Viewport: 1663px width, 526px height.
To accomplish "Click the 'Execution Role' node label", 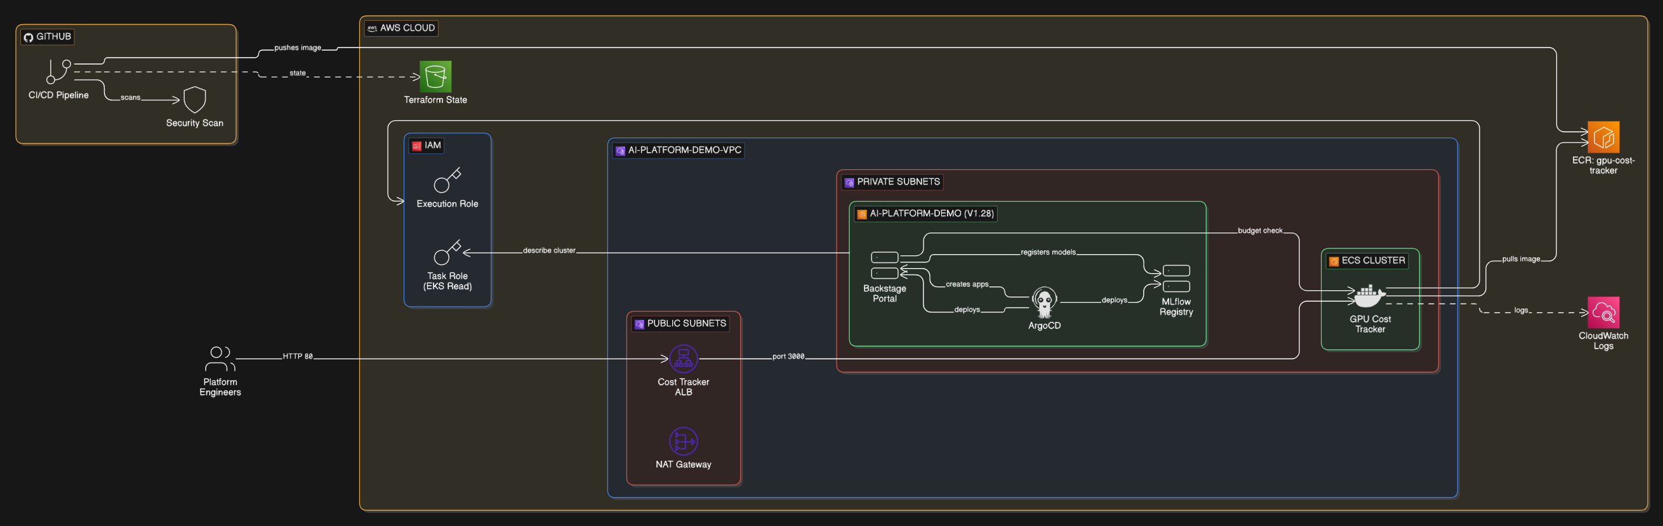I will tap(447, 203).
